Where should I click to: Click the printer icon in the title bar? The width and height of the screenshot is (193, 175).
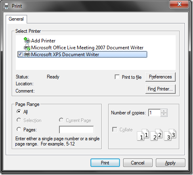pyautogui.click(x=6, y=6)
